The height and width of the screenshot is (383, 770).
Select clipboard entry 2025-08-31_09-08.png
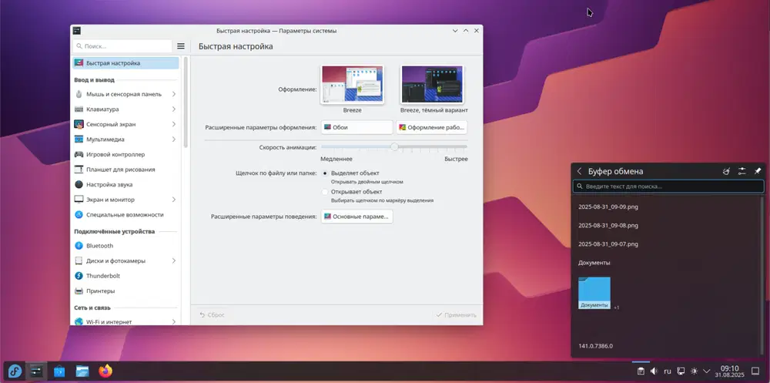click(608, 225)
